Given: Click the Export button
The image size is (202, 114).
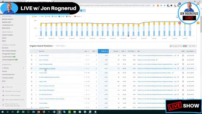Looking at the screenshot, I should click(193, 46).
